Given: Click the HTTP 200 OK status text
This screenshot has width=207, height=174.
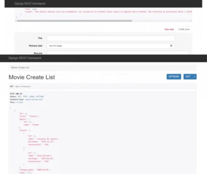Looking at the screenshot, I should click(16, 94).
